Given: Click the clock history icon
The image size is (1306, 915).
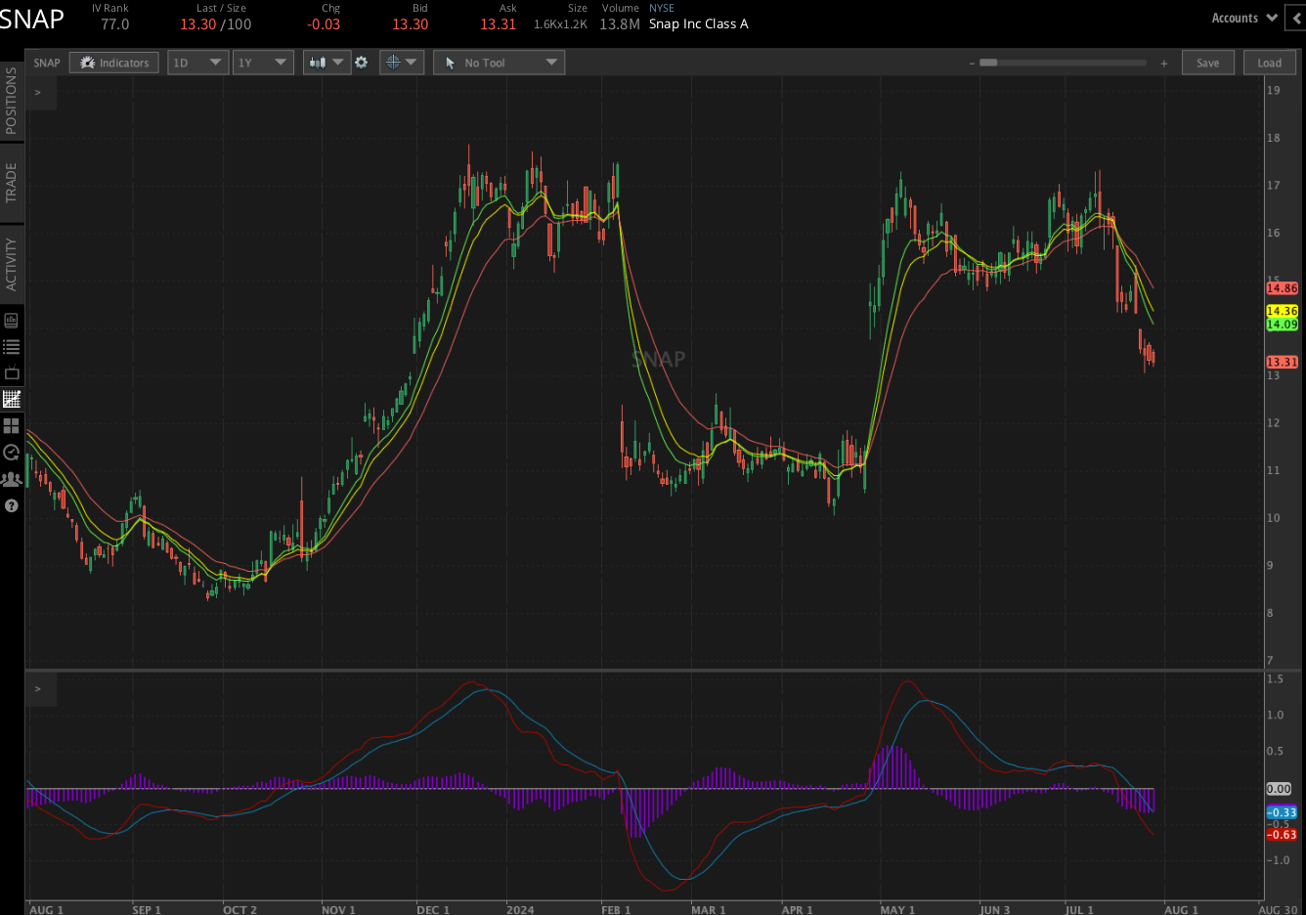Looking at the screenshot, I should [x=12, y=453].
